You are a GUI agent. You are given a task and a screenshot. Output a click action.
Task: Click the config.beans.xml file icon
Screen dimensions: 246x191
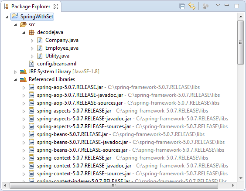[x=31, y=64]
